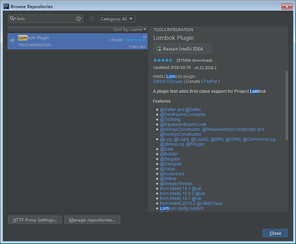296x244 pixels.
Task: Click the @Builder link
Action: 169,154
